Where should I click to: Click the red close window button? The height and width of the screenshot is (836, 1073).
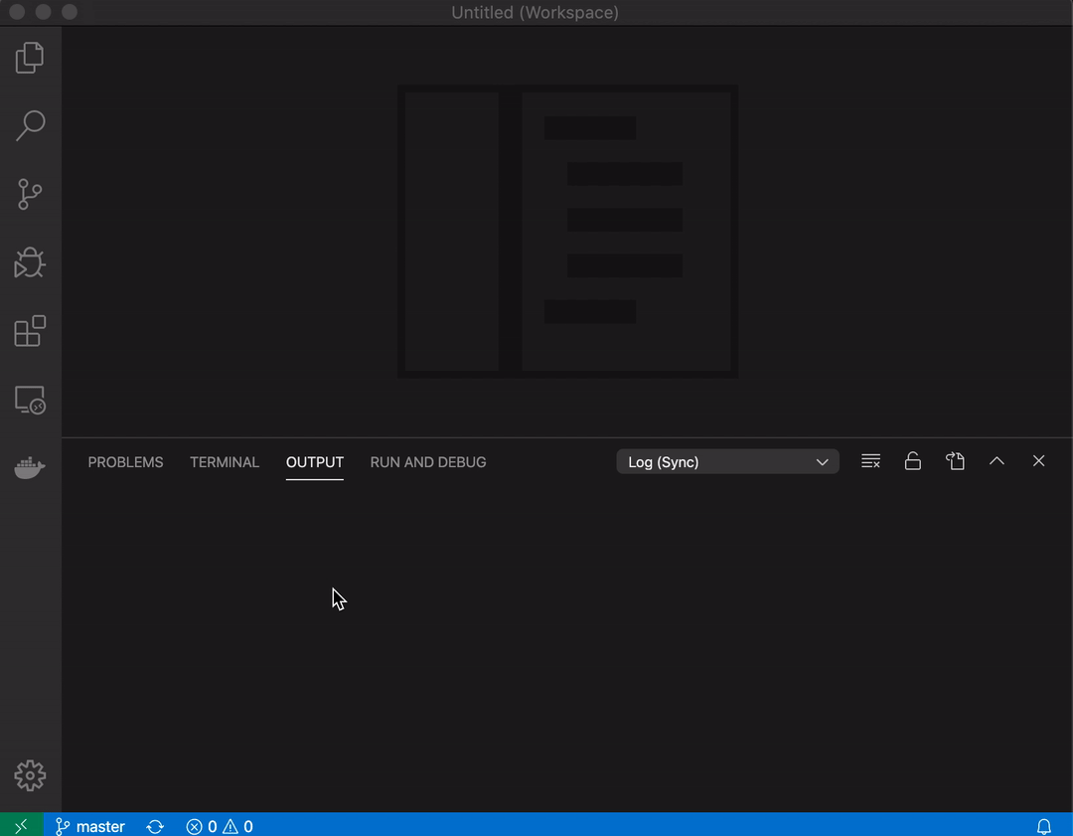point(17,12)
